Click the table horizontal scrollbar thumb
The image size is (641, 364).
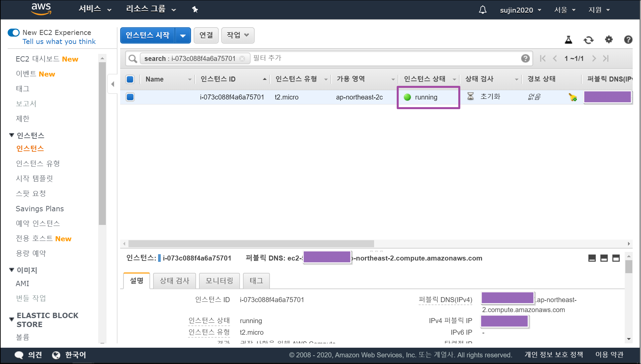[x=251, y=244]
